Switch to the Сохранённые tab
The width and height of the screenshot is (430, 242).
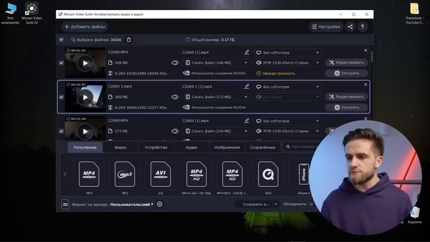click(x=263, y=147)
